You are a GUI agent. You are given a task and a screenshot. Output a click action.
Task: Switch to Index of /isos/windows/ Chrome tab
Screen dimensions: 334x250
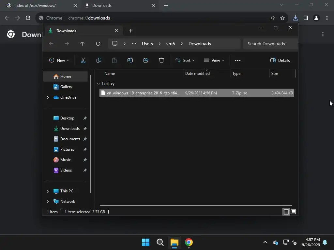click(40, 6)
